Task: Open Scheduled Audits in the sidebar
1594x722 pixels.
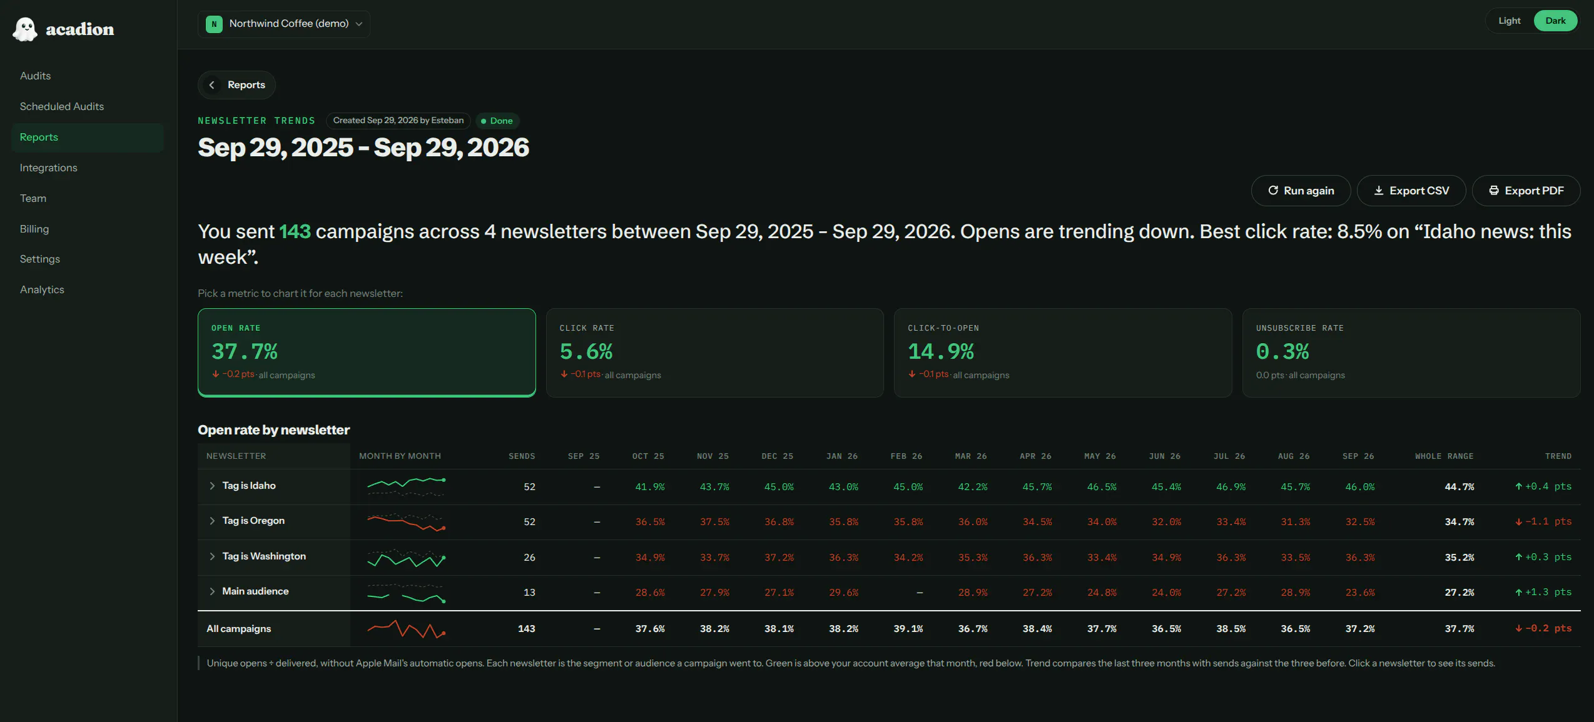Action: 88,106
